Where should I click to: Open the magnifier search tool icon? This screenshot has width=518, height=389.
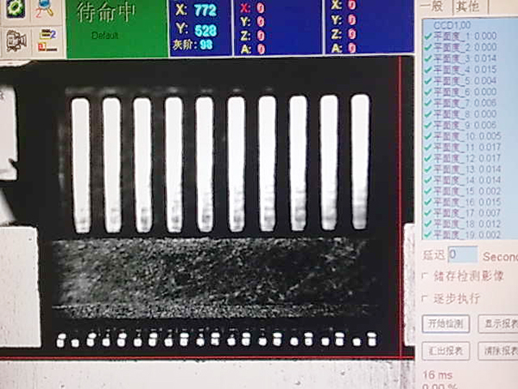pos(44,10)
